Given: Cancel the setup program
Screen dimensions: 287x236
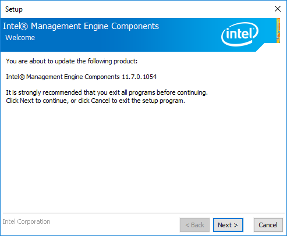Looking at the screenshot, I should pos(268,225).
